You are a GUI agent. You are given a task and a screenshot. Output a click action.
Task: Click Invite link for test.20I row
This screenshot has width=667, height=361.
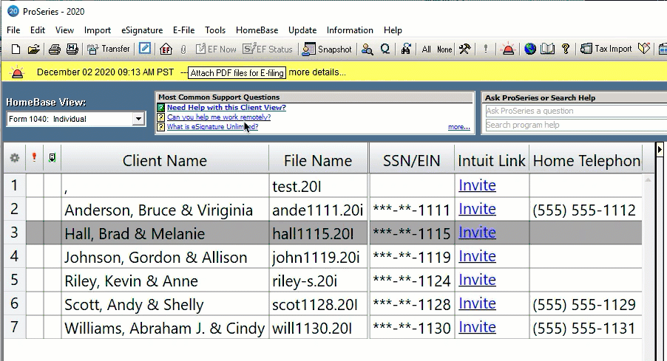(x=477, y=185)
